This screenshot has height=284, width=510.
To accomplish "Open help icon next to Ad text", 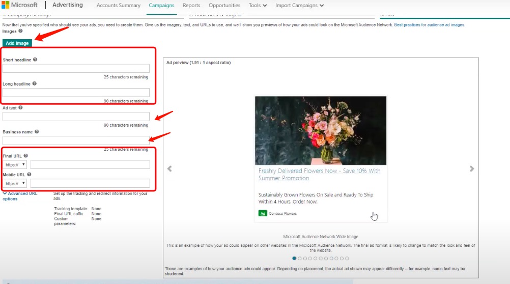I will tap(20, 108).
